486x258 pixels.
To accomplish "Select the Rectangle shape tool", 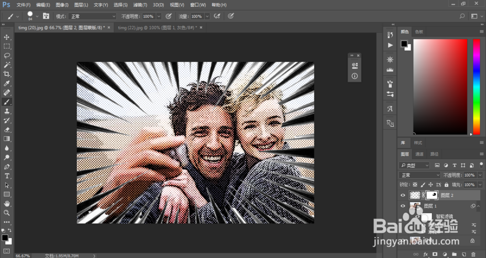I will (6, 194).
